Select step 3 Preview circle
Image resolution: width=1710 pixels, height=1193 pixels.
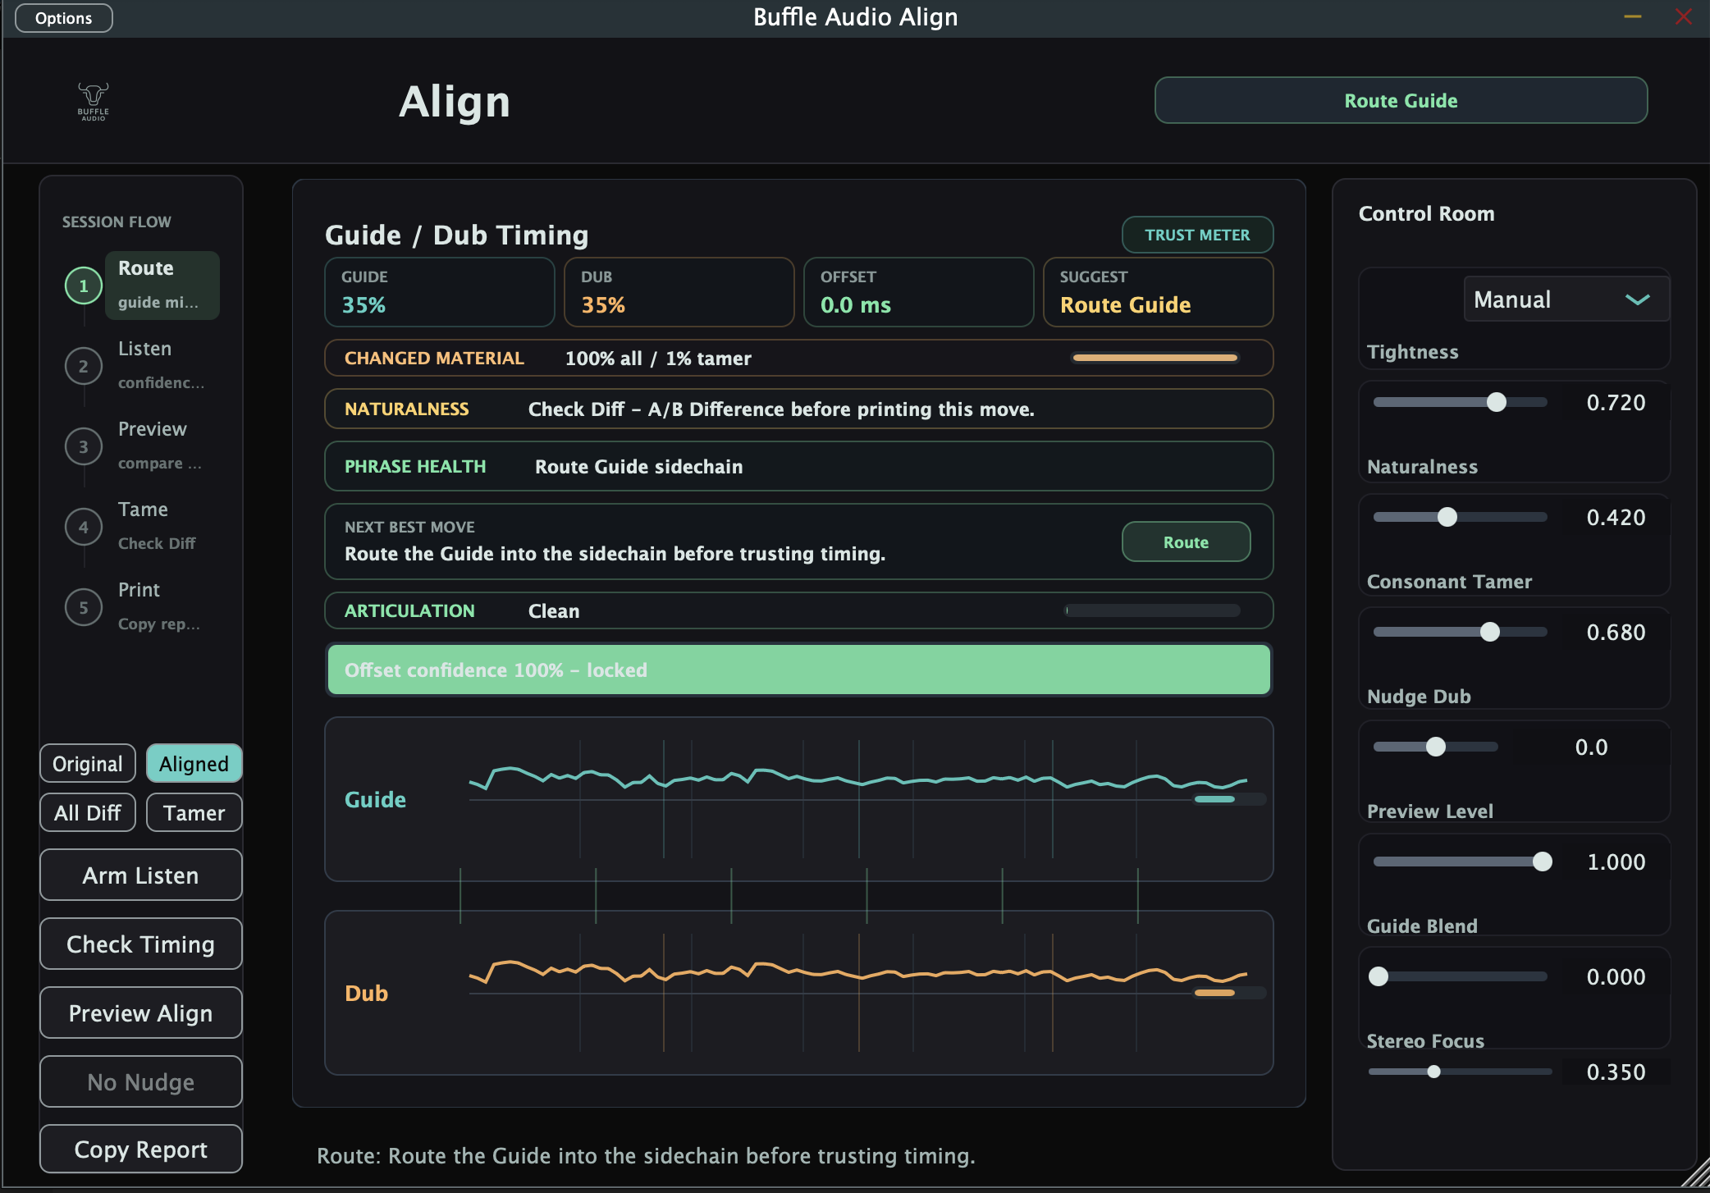[83, 447]
